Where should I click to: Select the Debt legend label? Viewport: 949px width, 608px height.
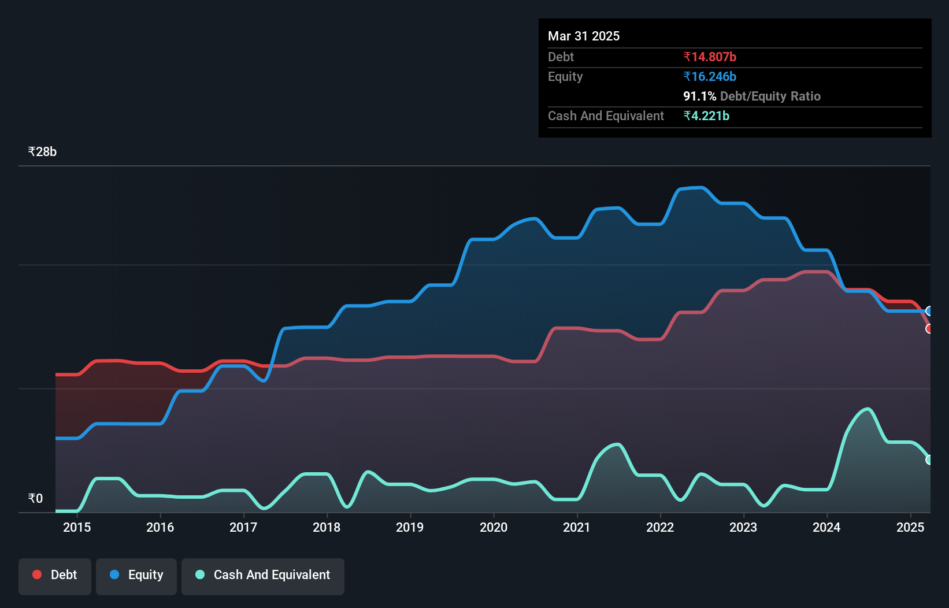(x=64, y=574)
